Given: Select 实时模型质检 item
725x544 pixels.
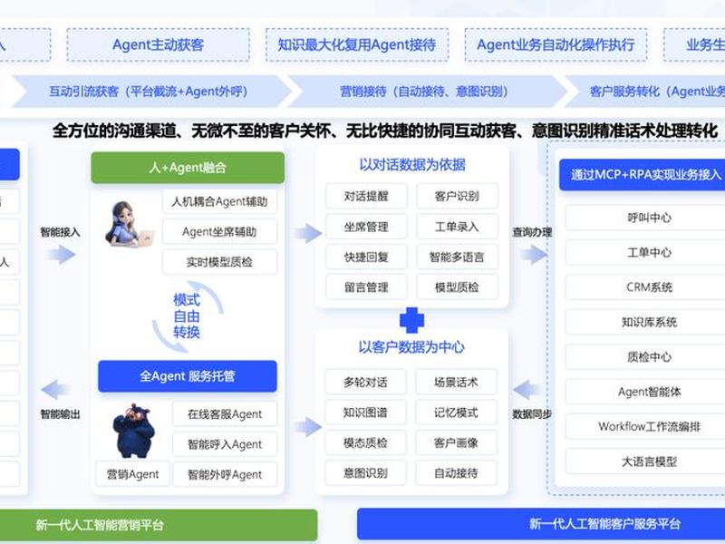Looking at the screenshot, I should coord(219,262).
